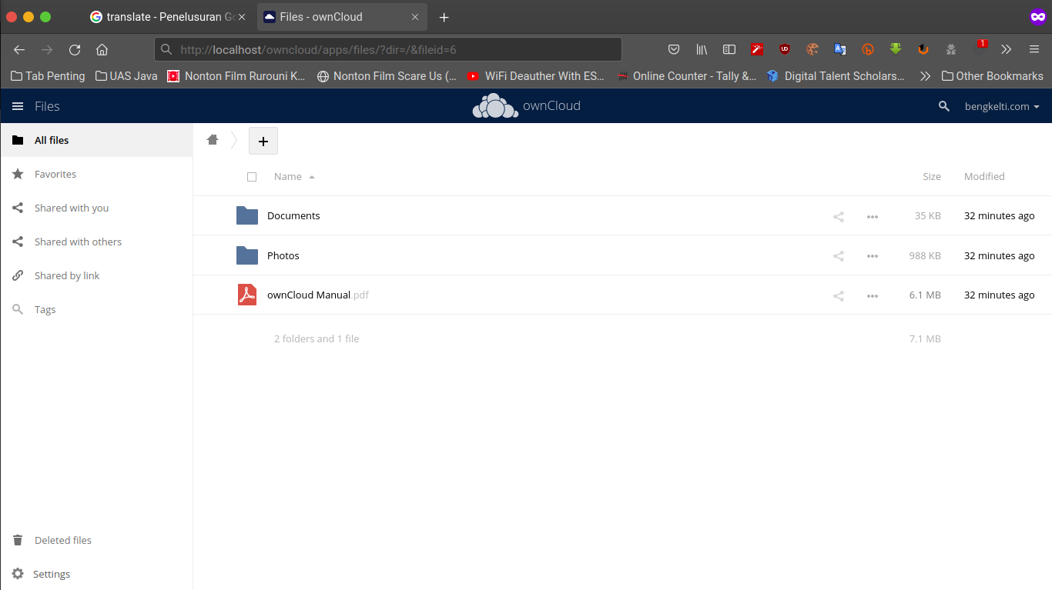Go to browser home page

(x=102, y=49)
